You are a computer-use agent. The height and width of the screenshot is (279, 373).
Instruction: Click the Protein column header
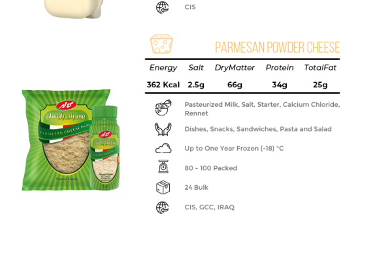click(280, 68)
